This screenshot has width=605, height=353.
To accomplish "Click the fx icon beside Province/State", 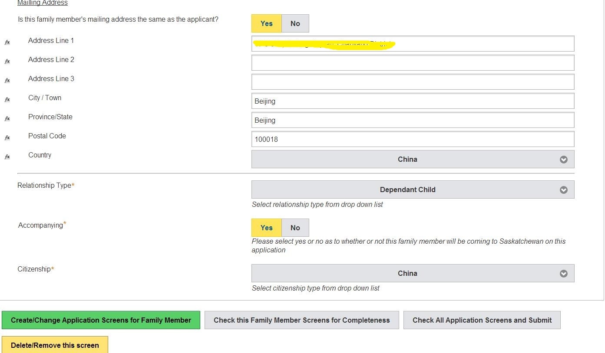I will coord(7,119).
